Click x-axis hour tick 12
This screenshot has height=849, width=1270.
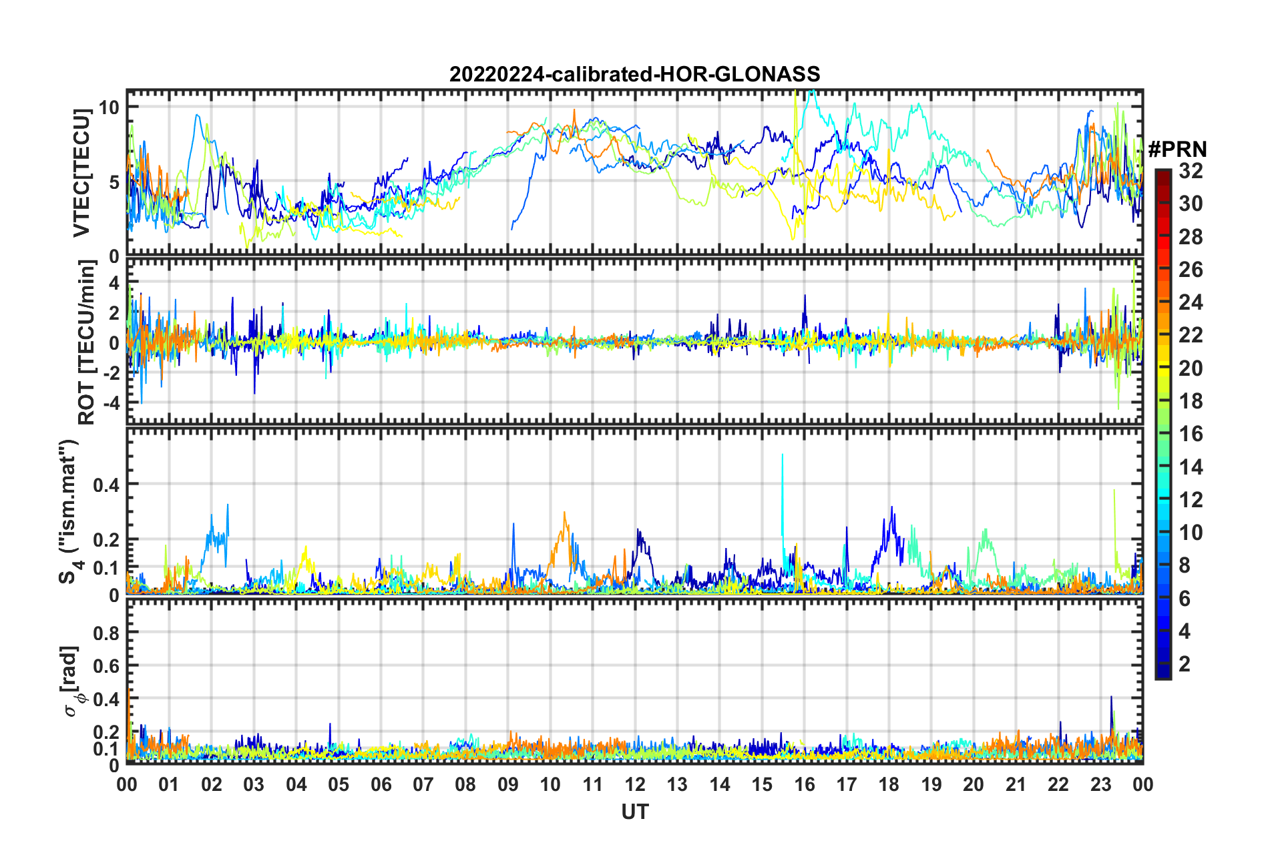(x=635, y=784)
